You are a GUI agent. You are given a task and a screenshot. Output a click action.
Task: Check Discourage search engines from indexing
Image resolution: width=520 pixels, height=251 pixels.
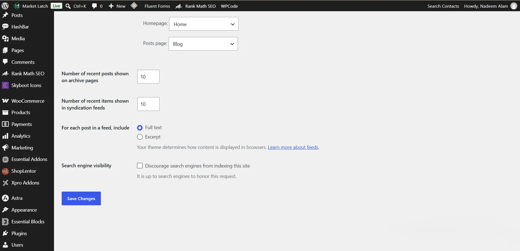(140, 166)
